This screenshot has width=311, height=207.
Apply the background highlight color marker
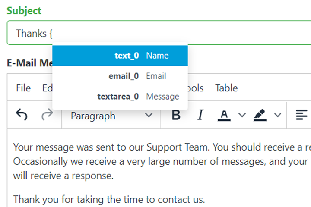pos(260,115)
